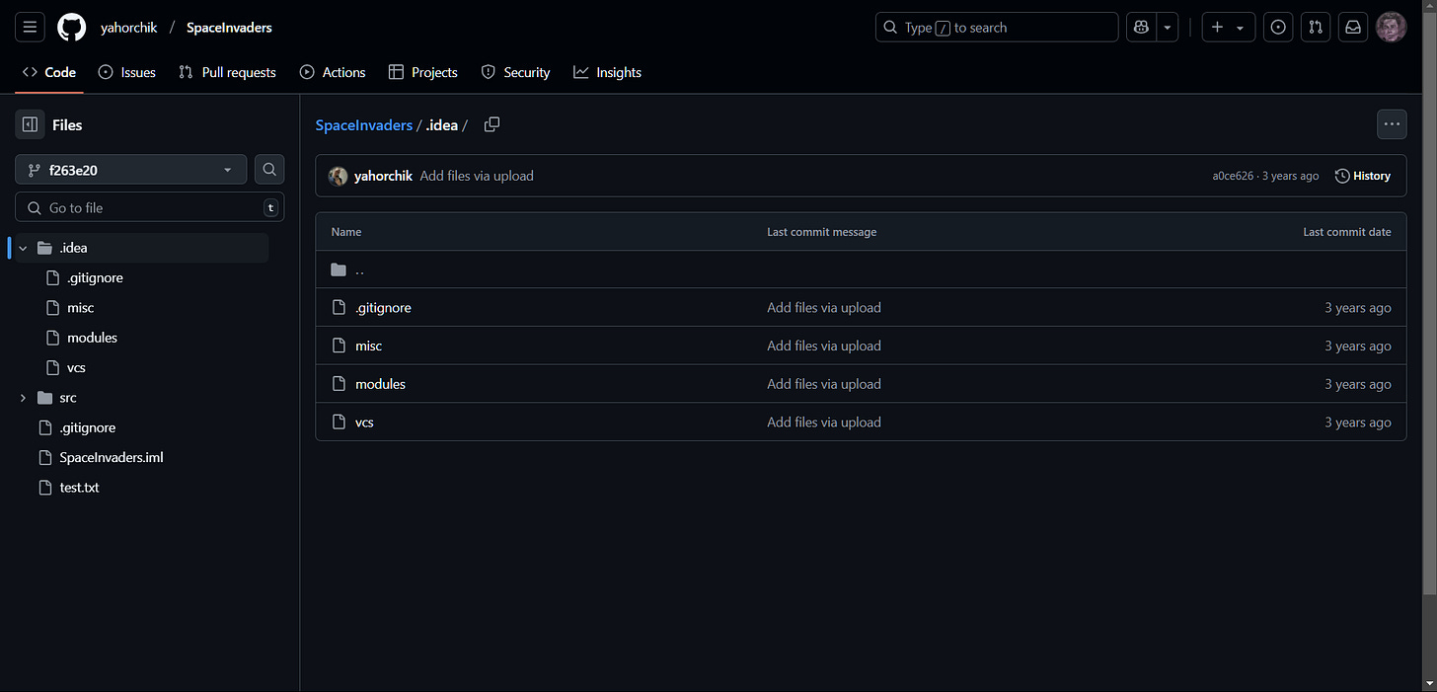Viewport: 1437px width, 692px height.
Task: Switch to the Actions tab
Action: click(333, 72)
